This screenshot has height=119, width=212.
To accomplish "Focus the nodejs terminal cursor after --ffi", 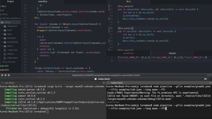I will pos(166,108).
